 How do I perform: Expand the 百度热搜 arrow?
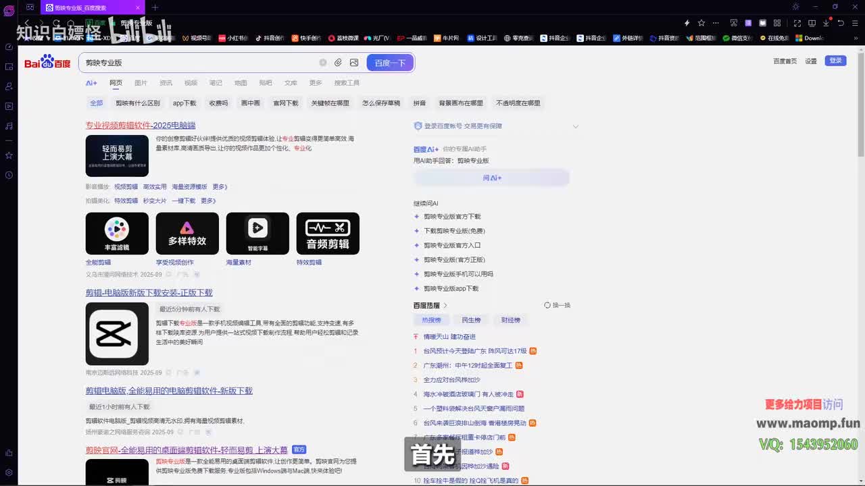[x=445, y=306]
